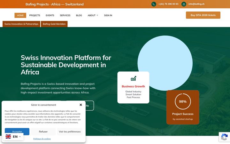The image size is (230, 144).
Task: Click the 98% circular progress indicator
Action: pos(183,101)
